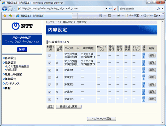Click 削除 button for IP端末4
166x126 pixels.
(152, 92)
